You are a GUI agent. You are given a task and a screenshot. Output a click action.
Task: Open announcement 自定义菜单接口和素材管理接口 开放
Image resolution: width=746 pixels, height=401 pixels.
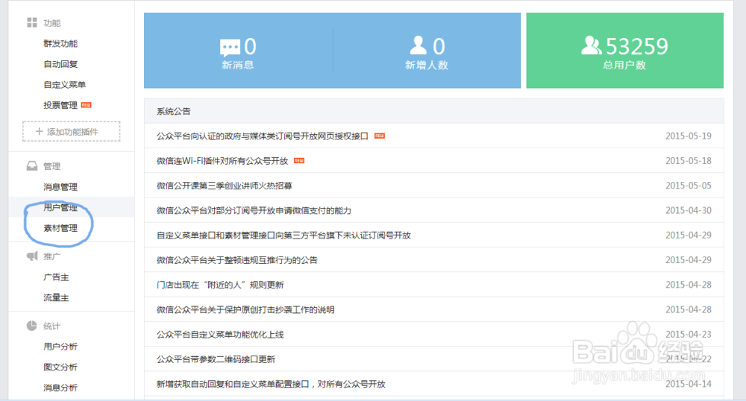point(283,236)
